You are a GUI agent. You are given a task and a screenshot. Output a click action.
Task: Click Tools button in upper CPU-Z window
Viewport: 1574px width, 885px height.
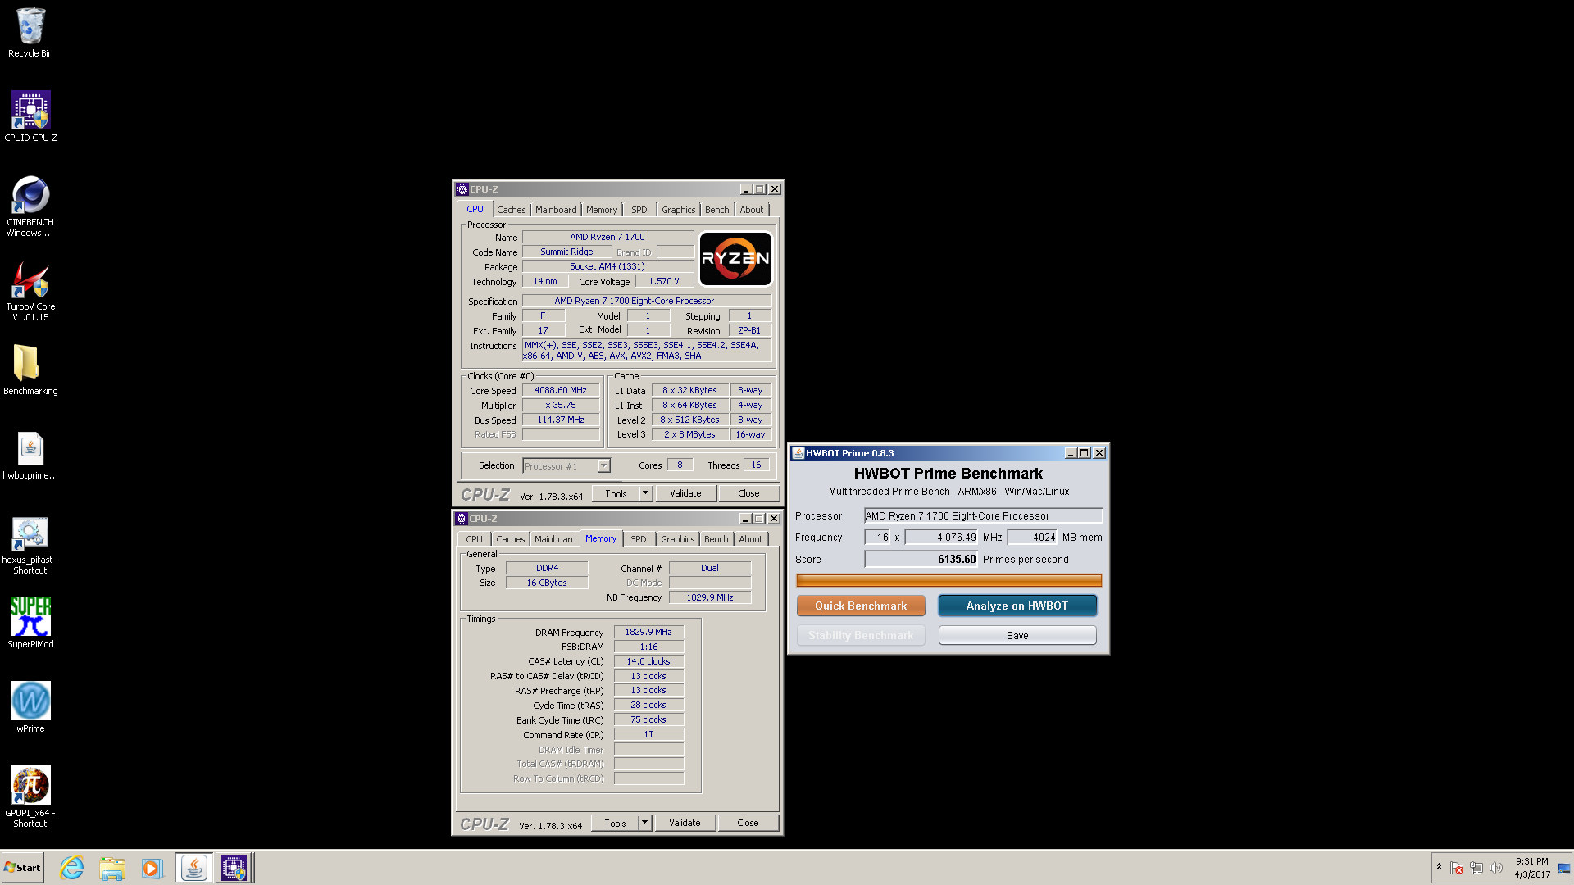[x=616, y=493]
